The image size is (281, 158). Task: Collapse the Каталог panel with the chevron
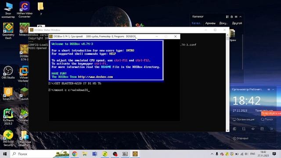(241, 17)
